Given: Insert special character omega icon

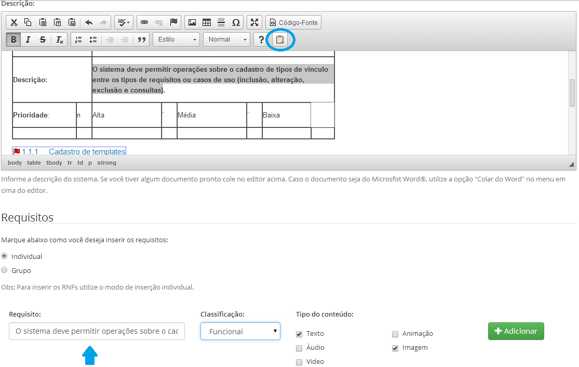Looking at the screenshot, I should (x=236, y=22).
